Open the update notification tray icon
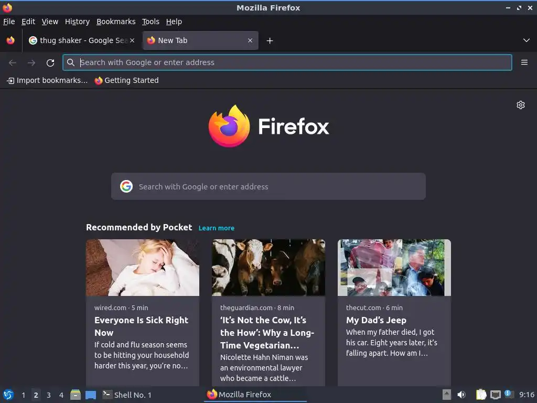 click(509, 394)
